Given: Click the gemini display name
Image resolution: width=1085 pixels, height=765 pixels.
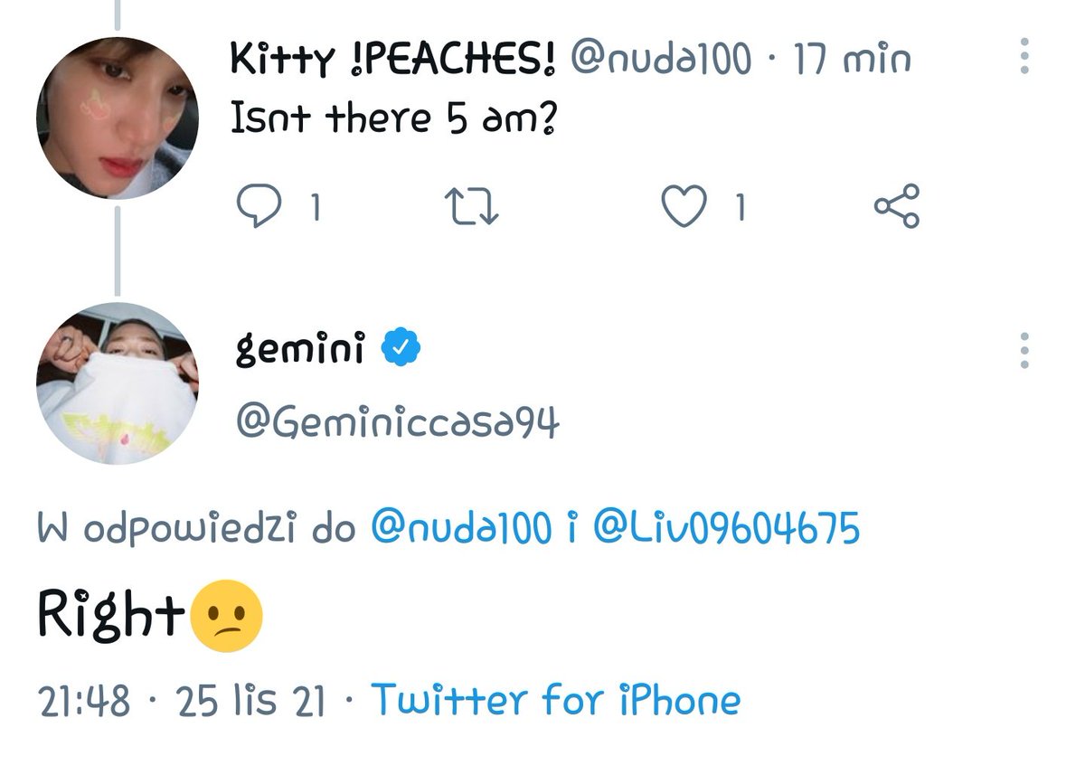Looking at the screenshot, I should (x=300, y=349).
